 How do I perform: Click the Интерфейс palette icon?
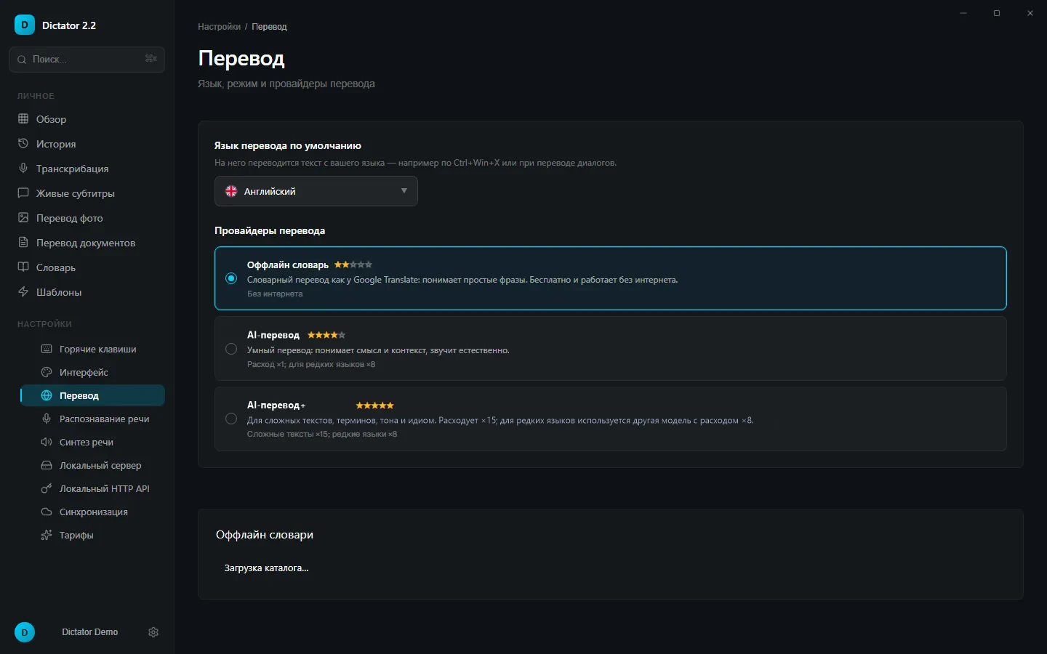tap(47, 372)
